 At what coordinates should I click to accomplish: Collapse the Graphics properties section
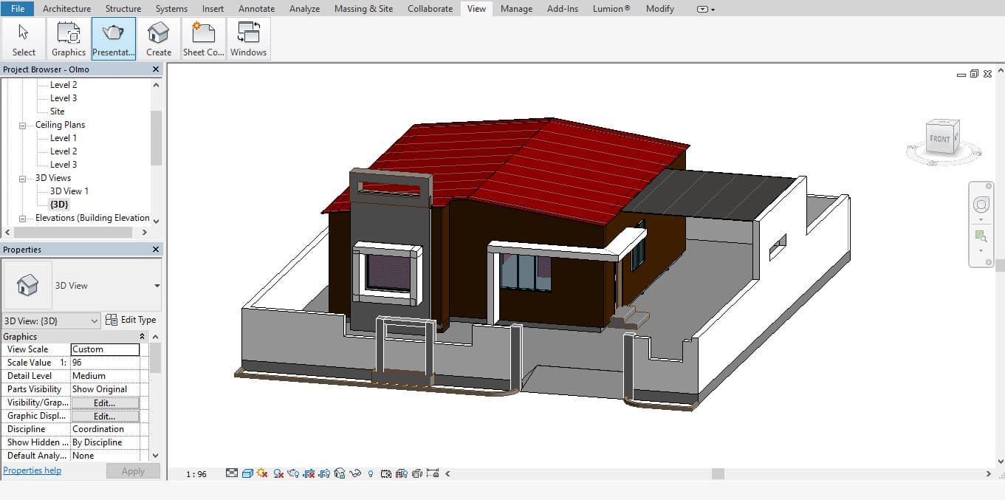coord(143,337)
